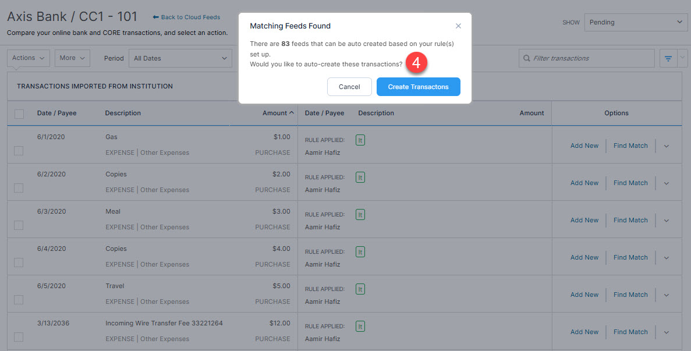691x351 pixels.
Task: Check the 6/2/2020 Copies transaction checkbox
Action: [19, 188]
